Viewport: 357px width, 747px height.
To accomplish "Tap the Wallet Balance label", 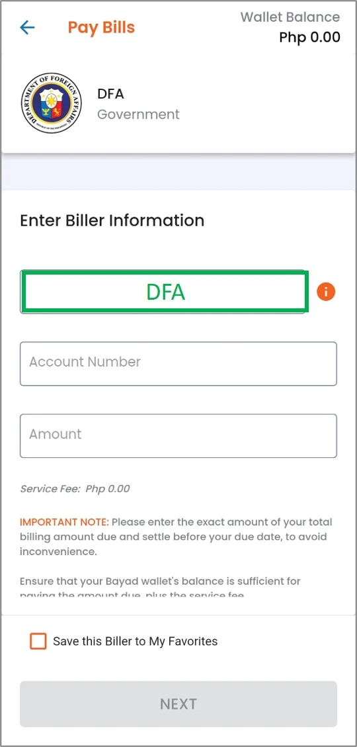I will pos(290,17).
